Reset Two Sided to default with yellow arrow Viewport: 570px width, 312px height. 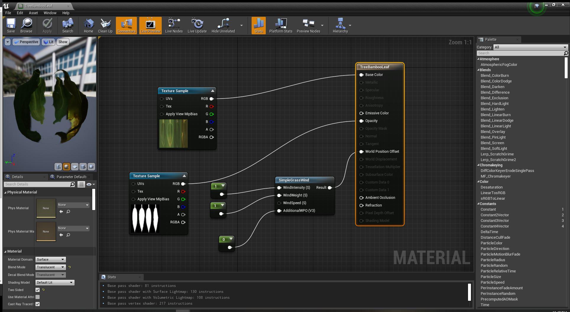click(43, 290)
